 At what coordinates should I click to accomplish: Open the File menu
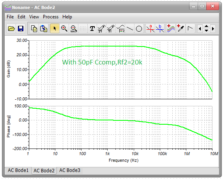[10, 17]
